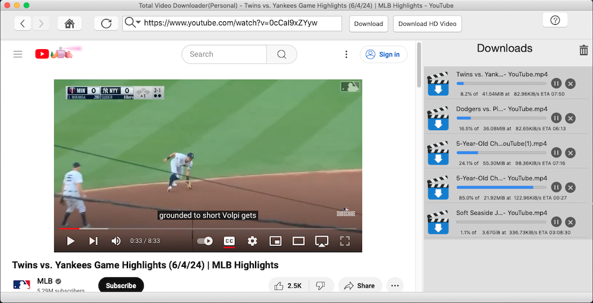593x303 pixels.
Task: Subscribe to the MLB channel
Action: [x=121, y=285]
